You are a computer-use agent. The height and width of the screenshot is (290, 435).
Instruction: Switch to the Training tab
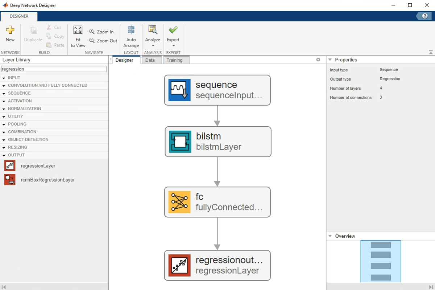tap(174, 60)
